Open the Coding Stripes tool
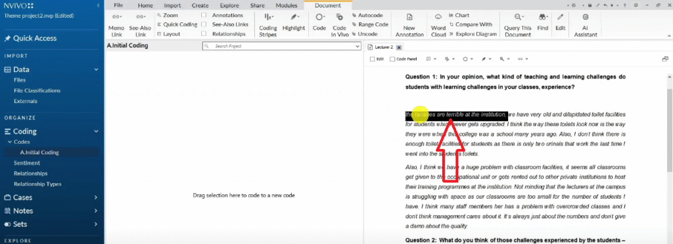Viewport: 673px width, 244px height. tap(268, 25)
